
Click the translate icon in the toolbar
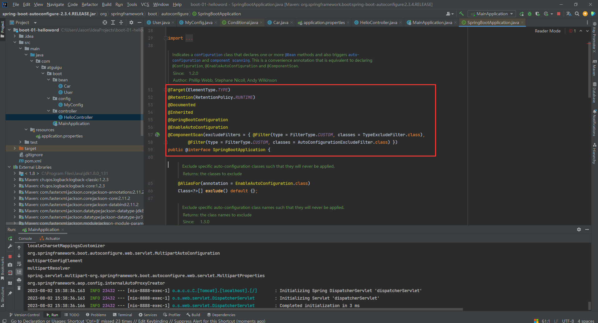click(569, 14)
